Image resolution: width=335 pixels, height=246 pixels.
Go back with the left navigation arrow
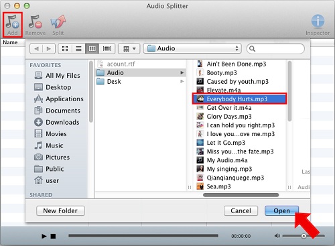[x=36, y=48]
